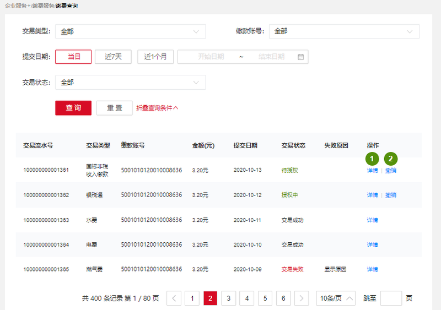Go to page 3

click(229, 298)
